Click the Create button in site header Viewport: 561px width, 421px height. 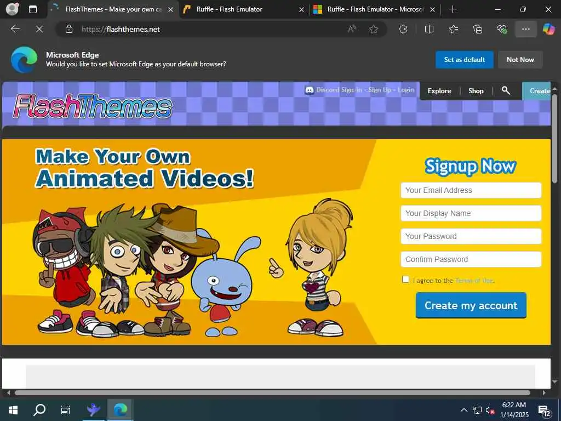[x=536, y=91]
